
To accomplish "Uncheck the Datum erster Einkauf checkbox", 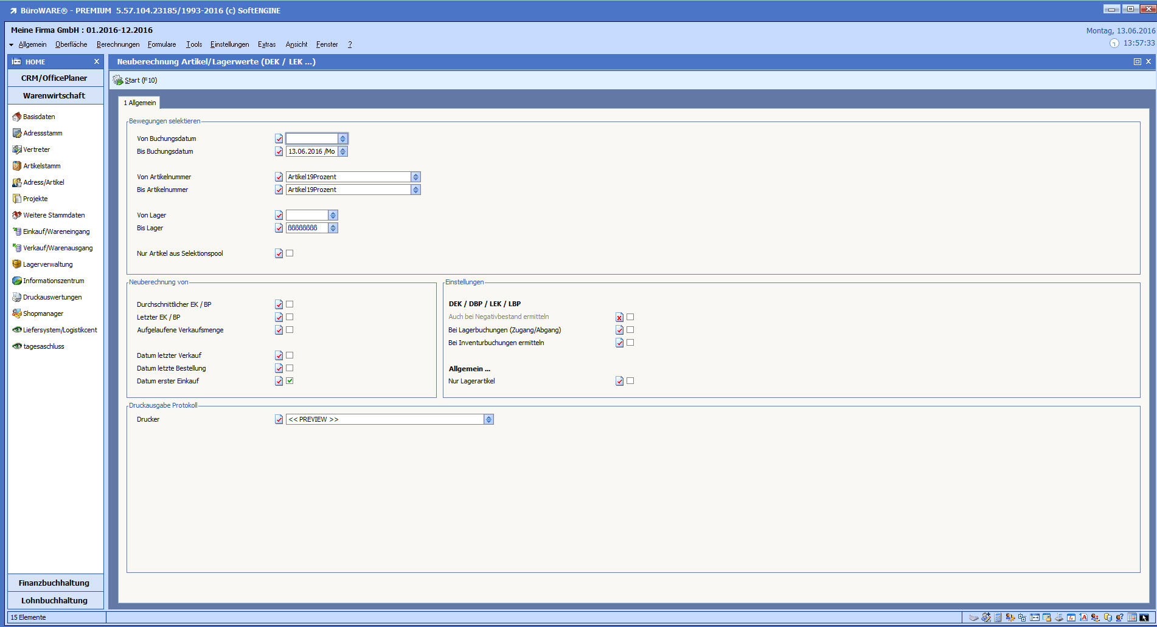I will click(290, 381).
